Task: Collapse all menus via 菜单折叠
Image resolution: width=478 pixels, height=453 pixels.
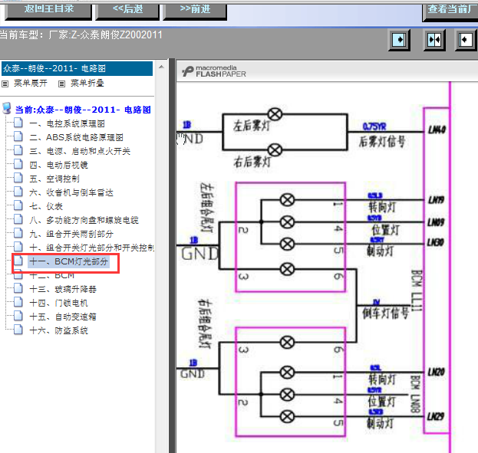Action: (87, 83)
